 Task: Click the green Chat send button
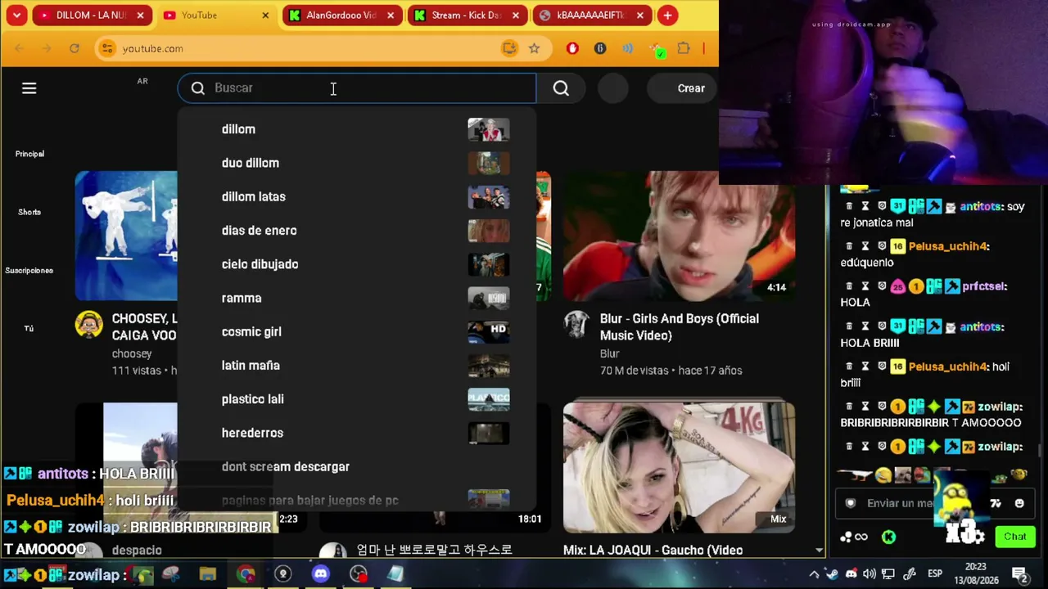click(x=1015, y=537)
